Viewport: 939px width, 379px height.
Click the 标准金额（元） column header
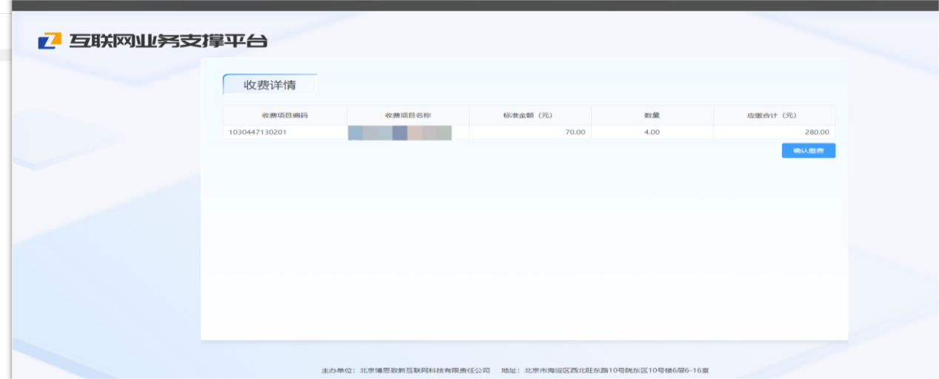(x=529, y=115)
